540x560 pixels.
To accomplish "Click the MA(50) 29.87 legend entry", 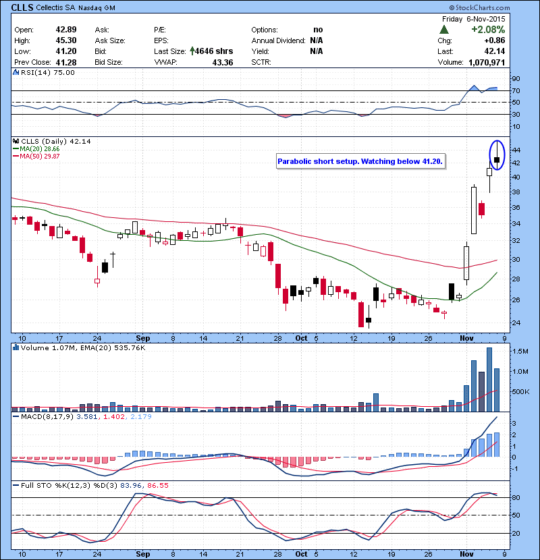I will pos(36,157).
